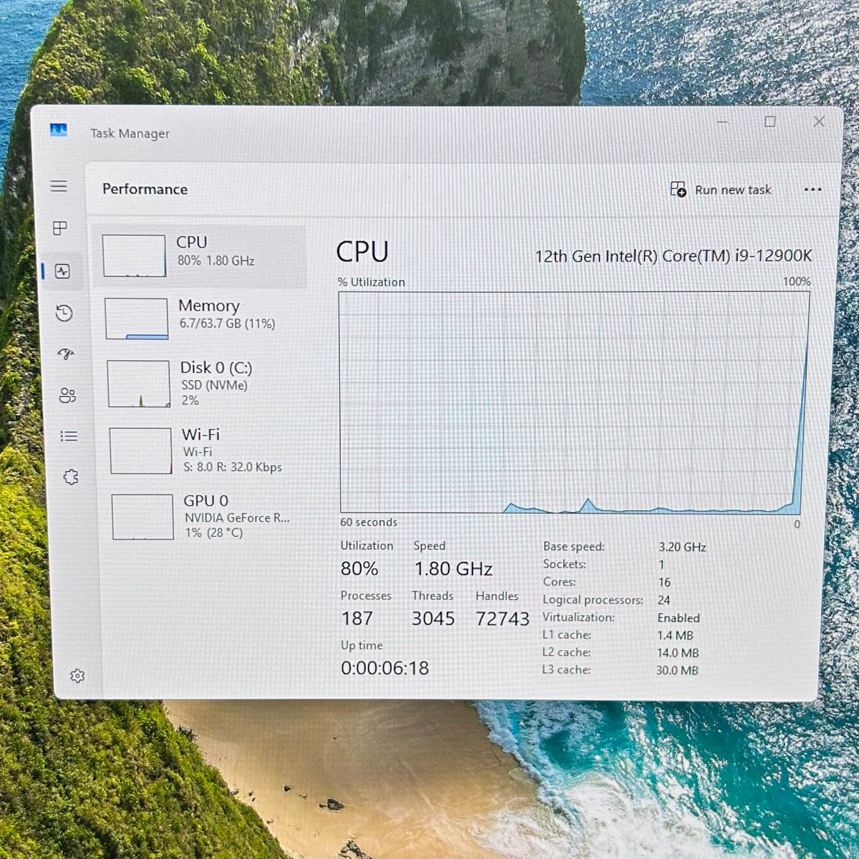Click the Memory mini graph thumbnail
859x859 pixels.
click(136, 319)
